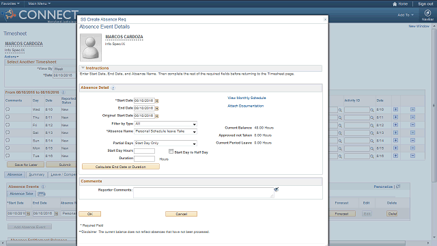
Task: Open View By dropdown on Timesheet
Action: tap(65, 69)
